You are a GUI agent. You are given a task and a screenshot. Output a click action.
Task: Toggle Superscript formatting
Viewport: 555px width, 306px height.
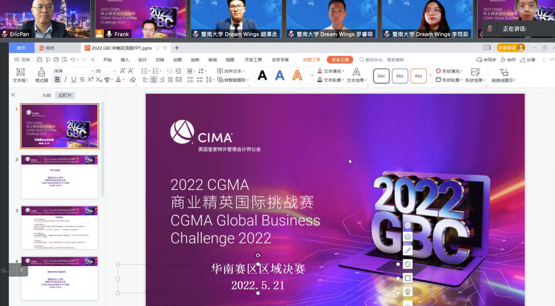90,80
